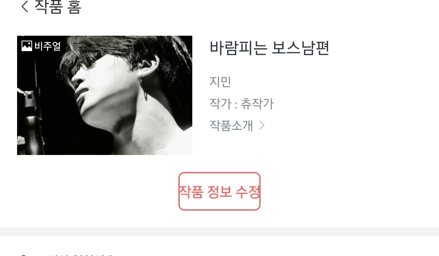Click the 작가 : 츄작가 author line
439x256 pixels.
point(241,104)
